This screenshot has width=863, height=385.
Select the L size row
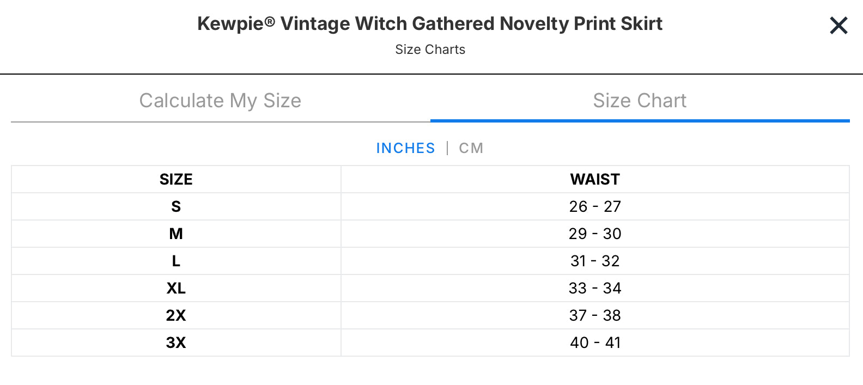(x=430, y=261)
